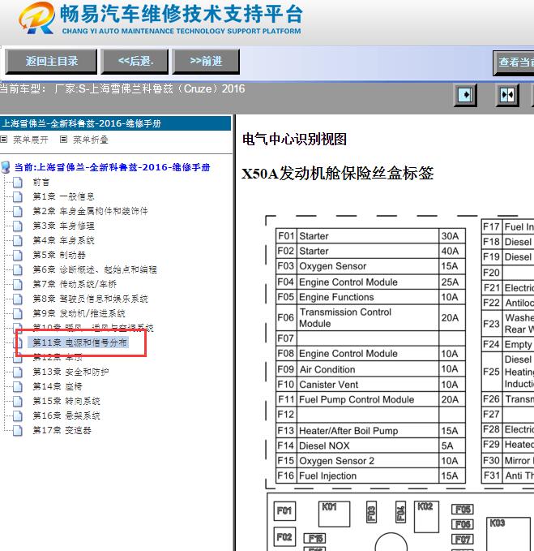
Task: Click the double-arrow panel toggle icon
Action: click(507, 95)
